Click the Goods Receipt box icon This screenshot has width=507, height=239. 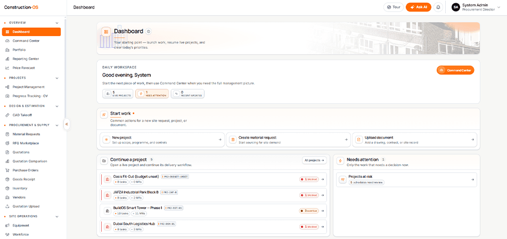pos(7,180)
